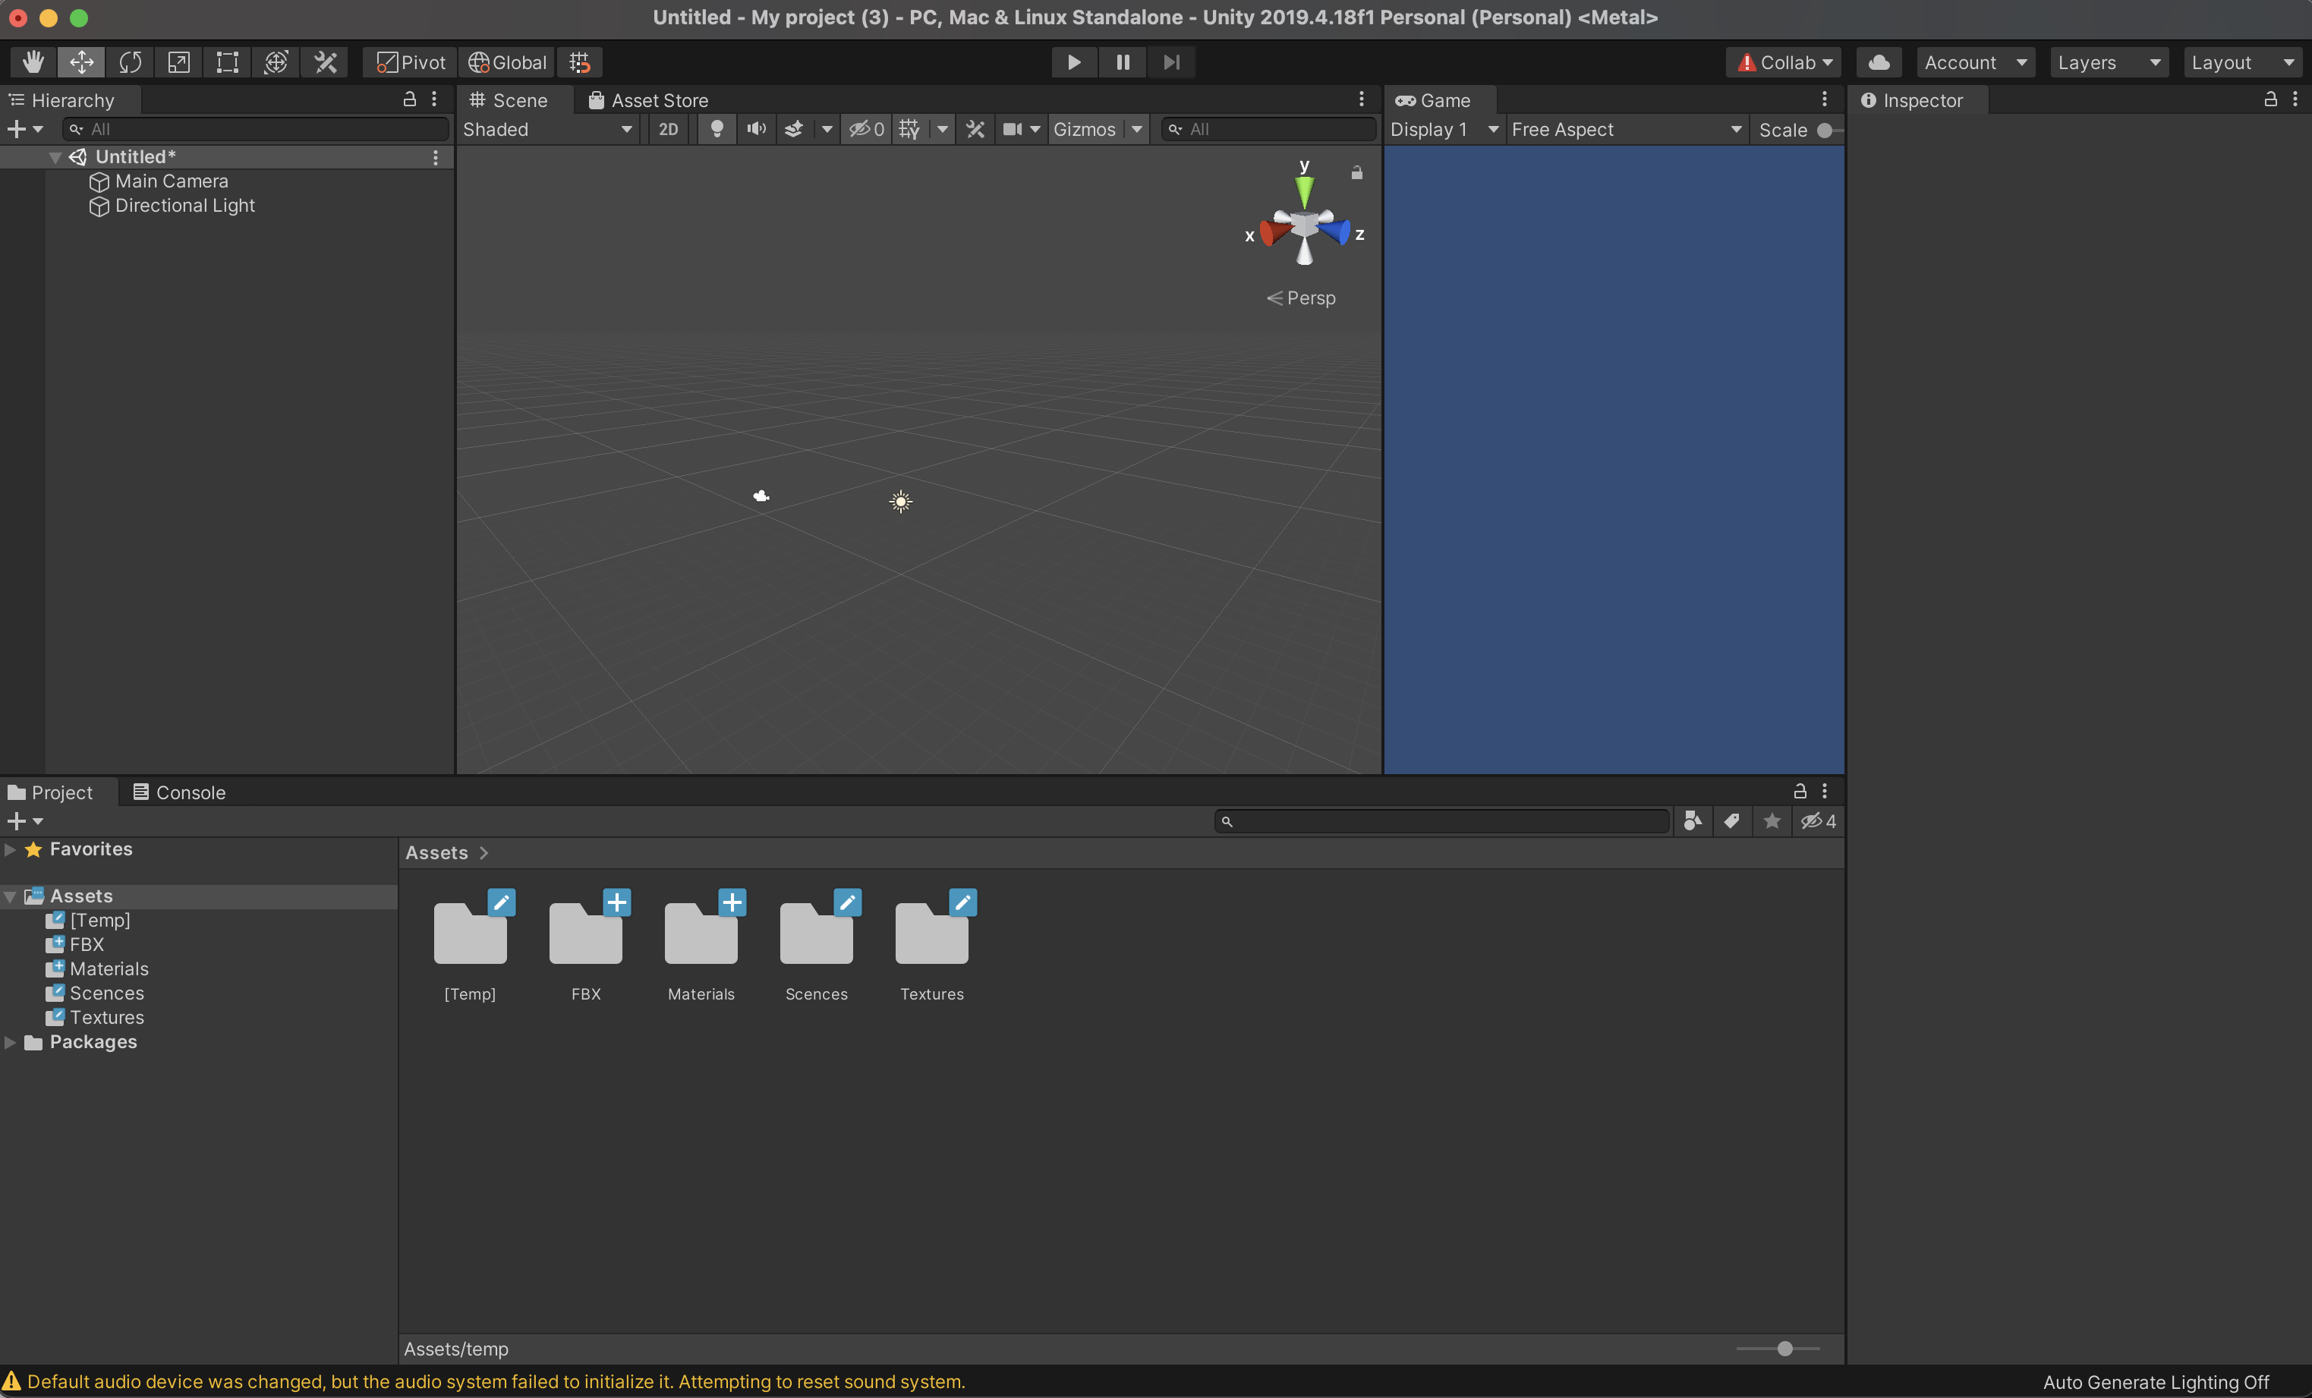Click the Collab button
Screen dimensions: 2312x1398
[1784, 62]
